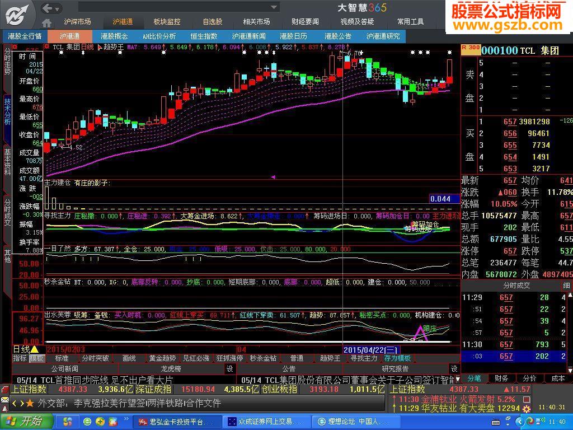Switch to the 恒生指数 tab
Viewport: 573px width, 430px height.
pyautogui.click(x=204, y=36)
